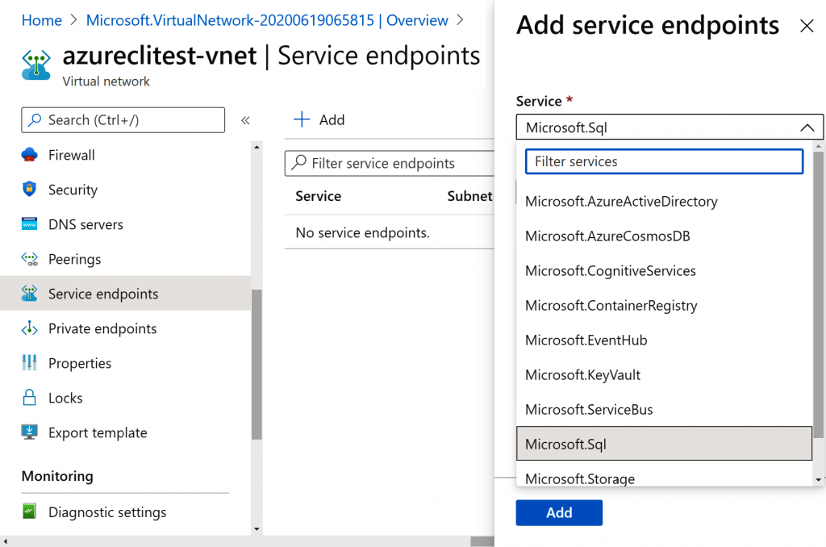826x547 pixels.
Task: Collapse the sidebar with double chevron
Action: pos(245,120)
